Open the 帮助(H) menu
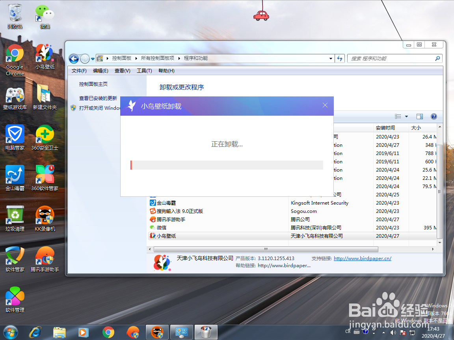The width and height of the screenshot is (454, 340). [x=166, y=71]
